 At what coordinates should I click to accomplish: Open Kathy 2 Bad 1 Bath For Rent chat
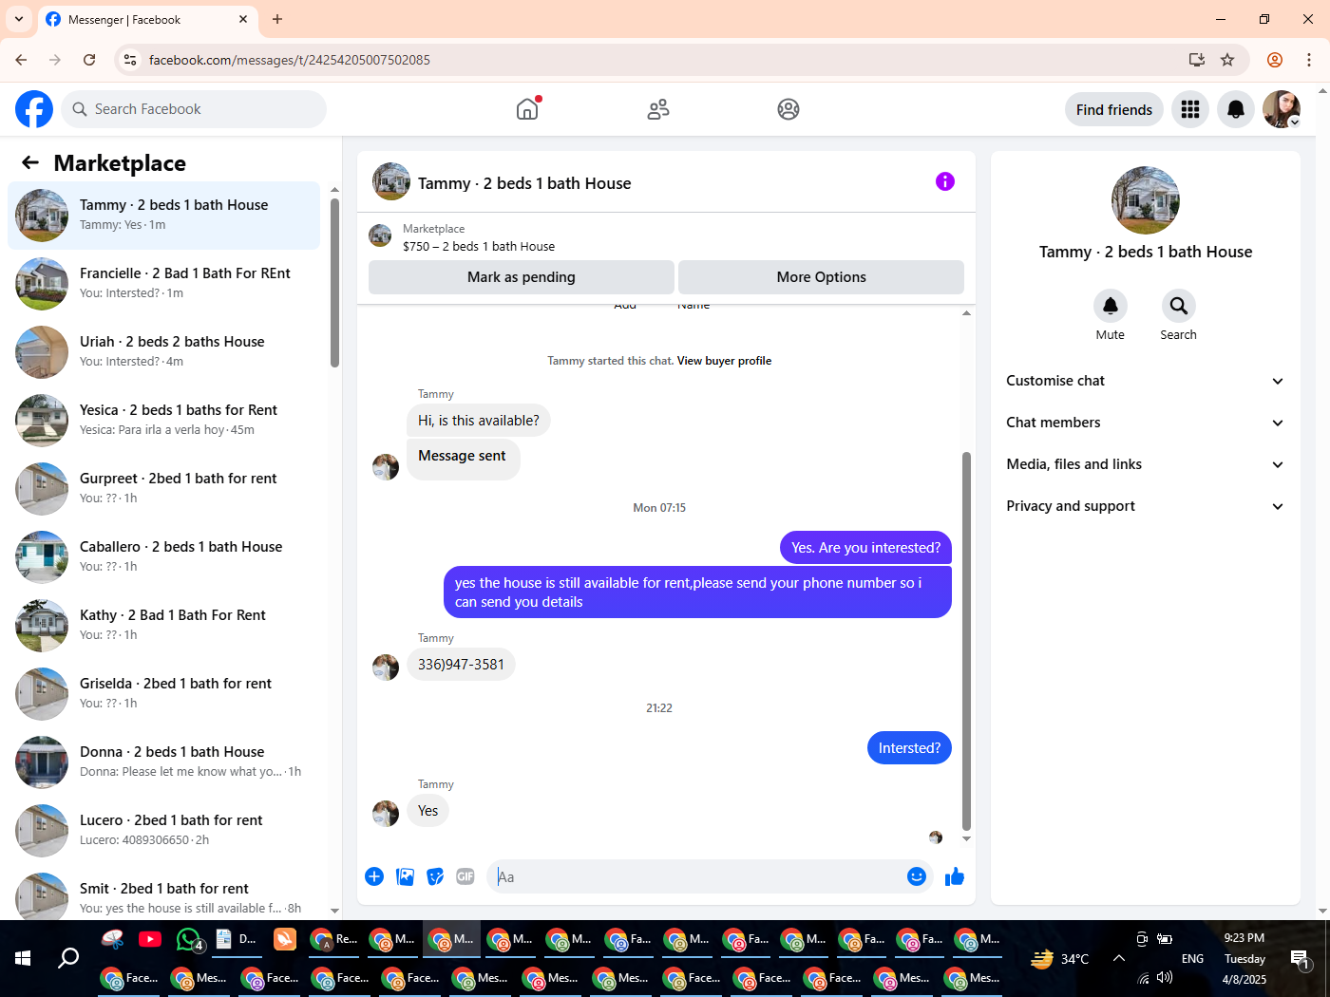pyautogui.click(x=164, y=626)
